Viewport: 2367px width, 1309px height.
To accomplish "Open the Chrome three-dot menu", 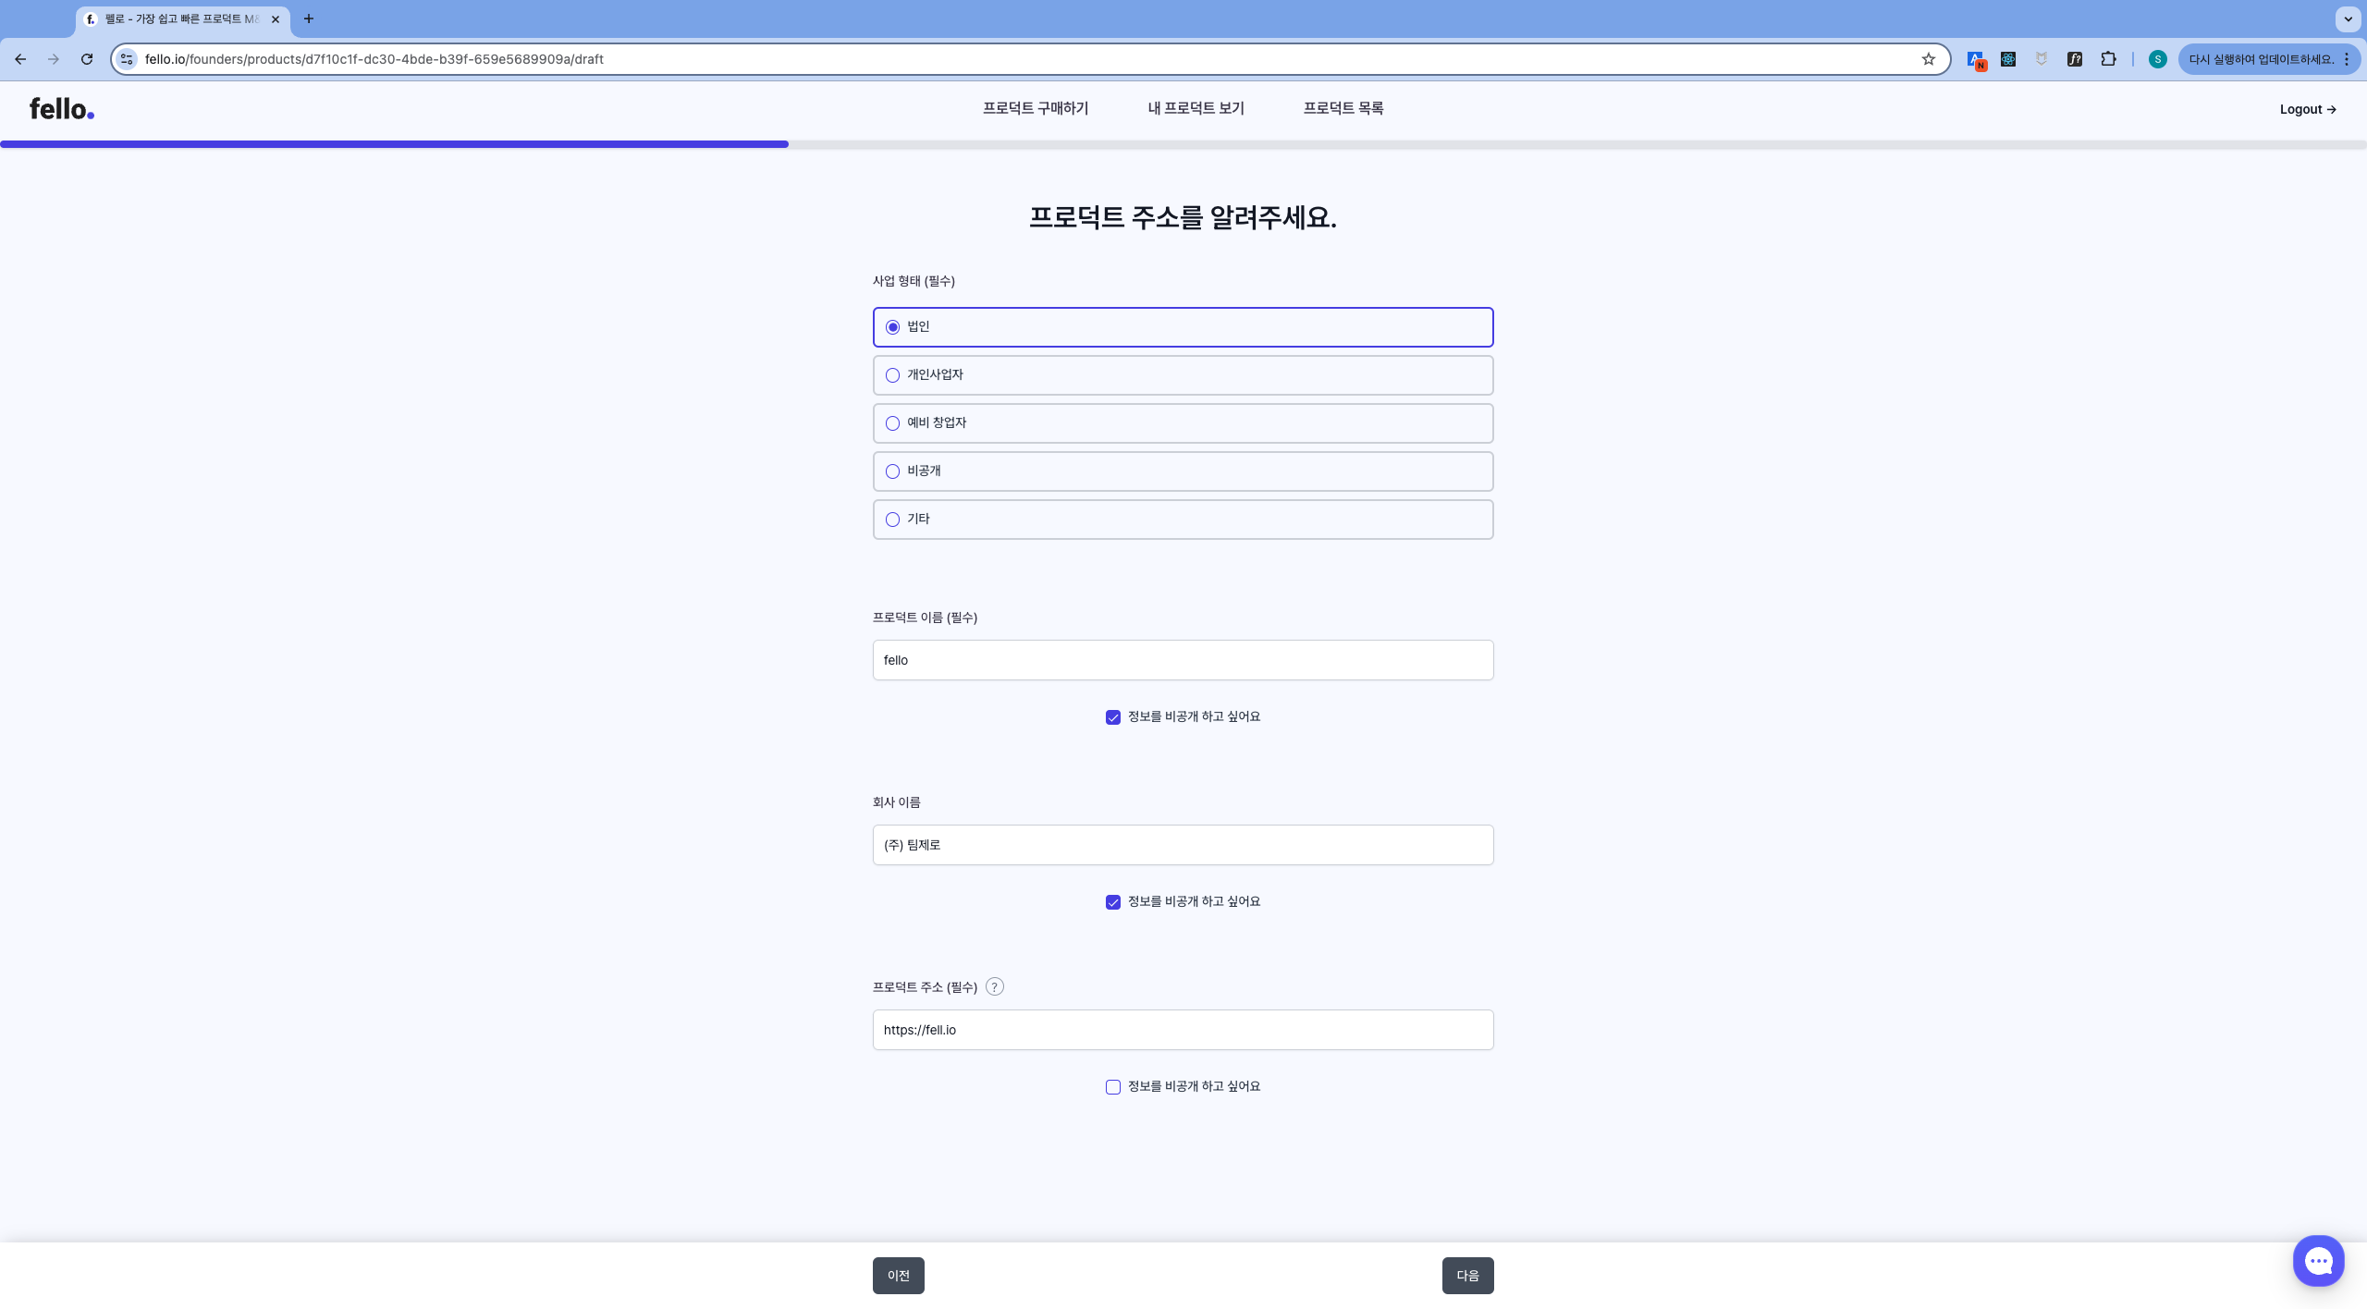I will [x=2347, y=59].
